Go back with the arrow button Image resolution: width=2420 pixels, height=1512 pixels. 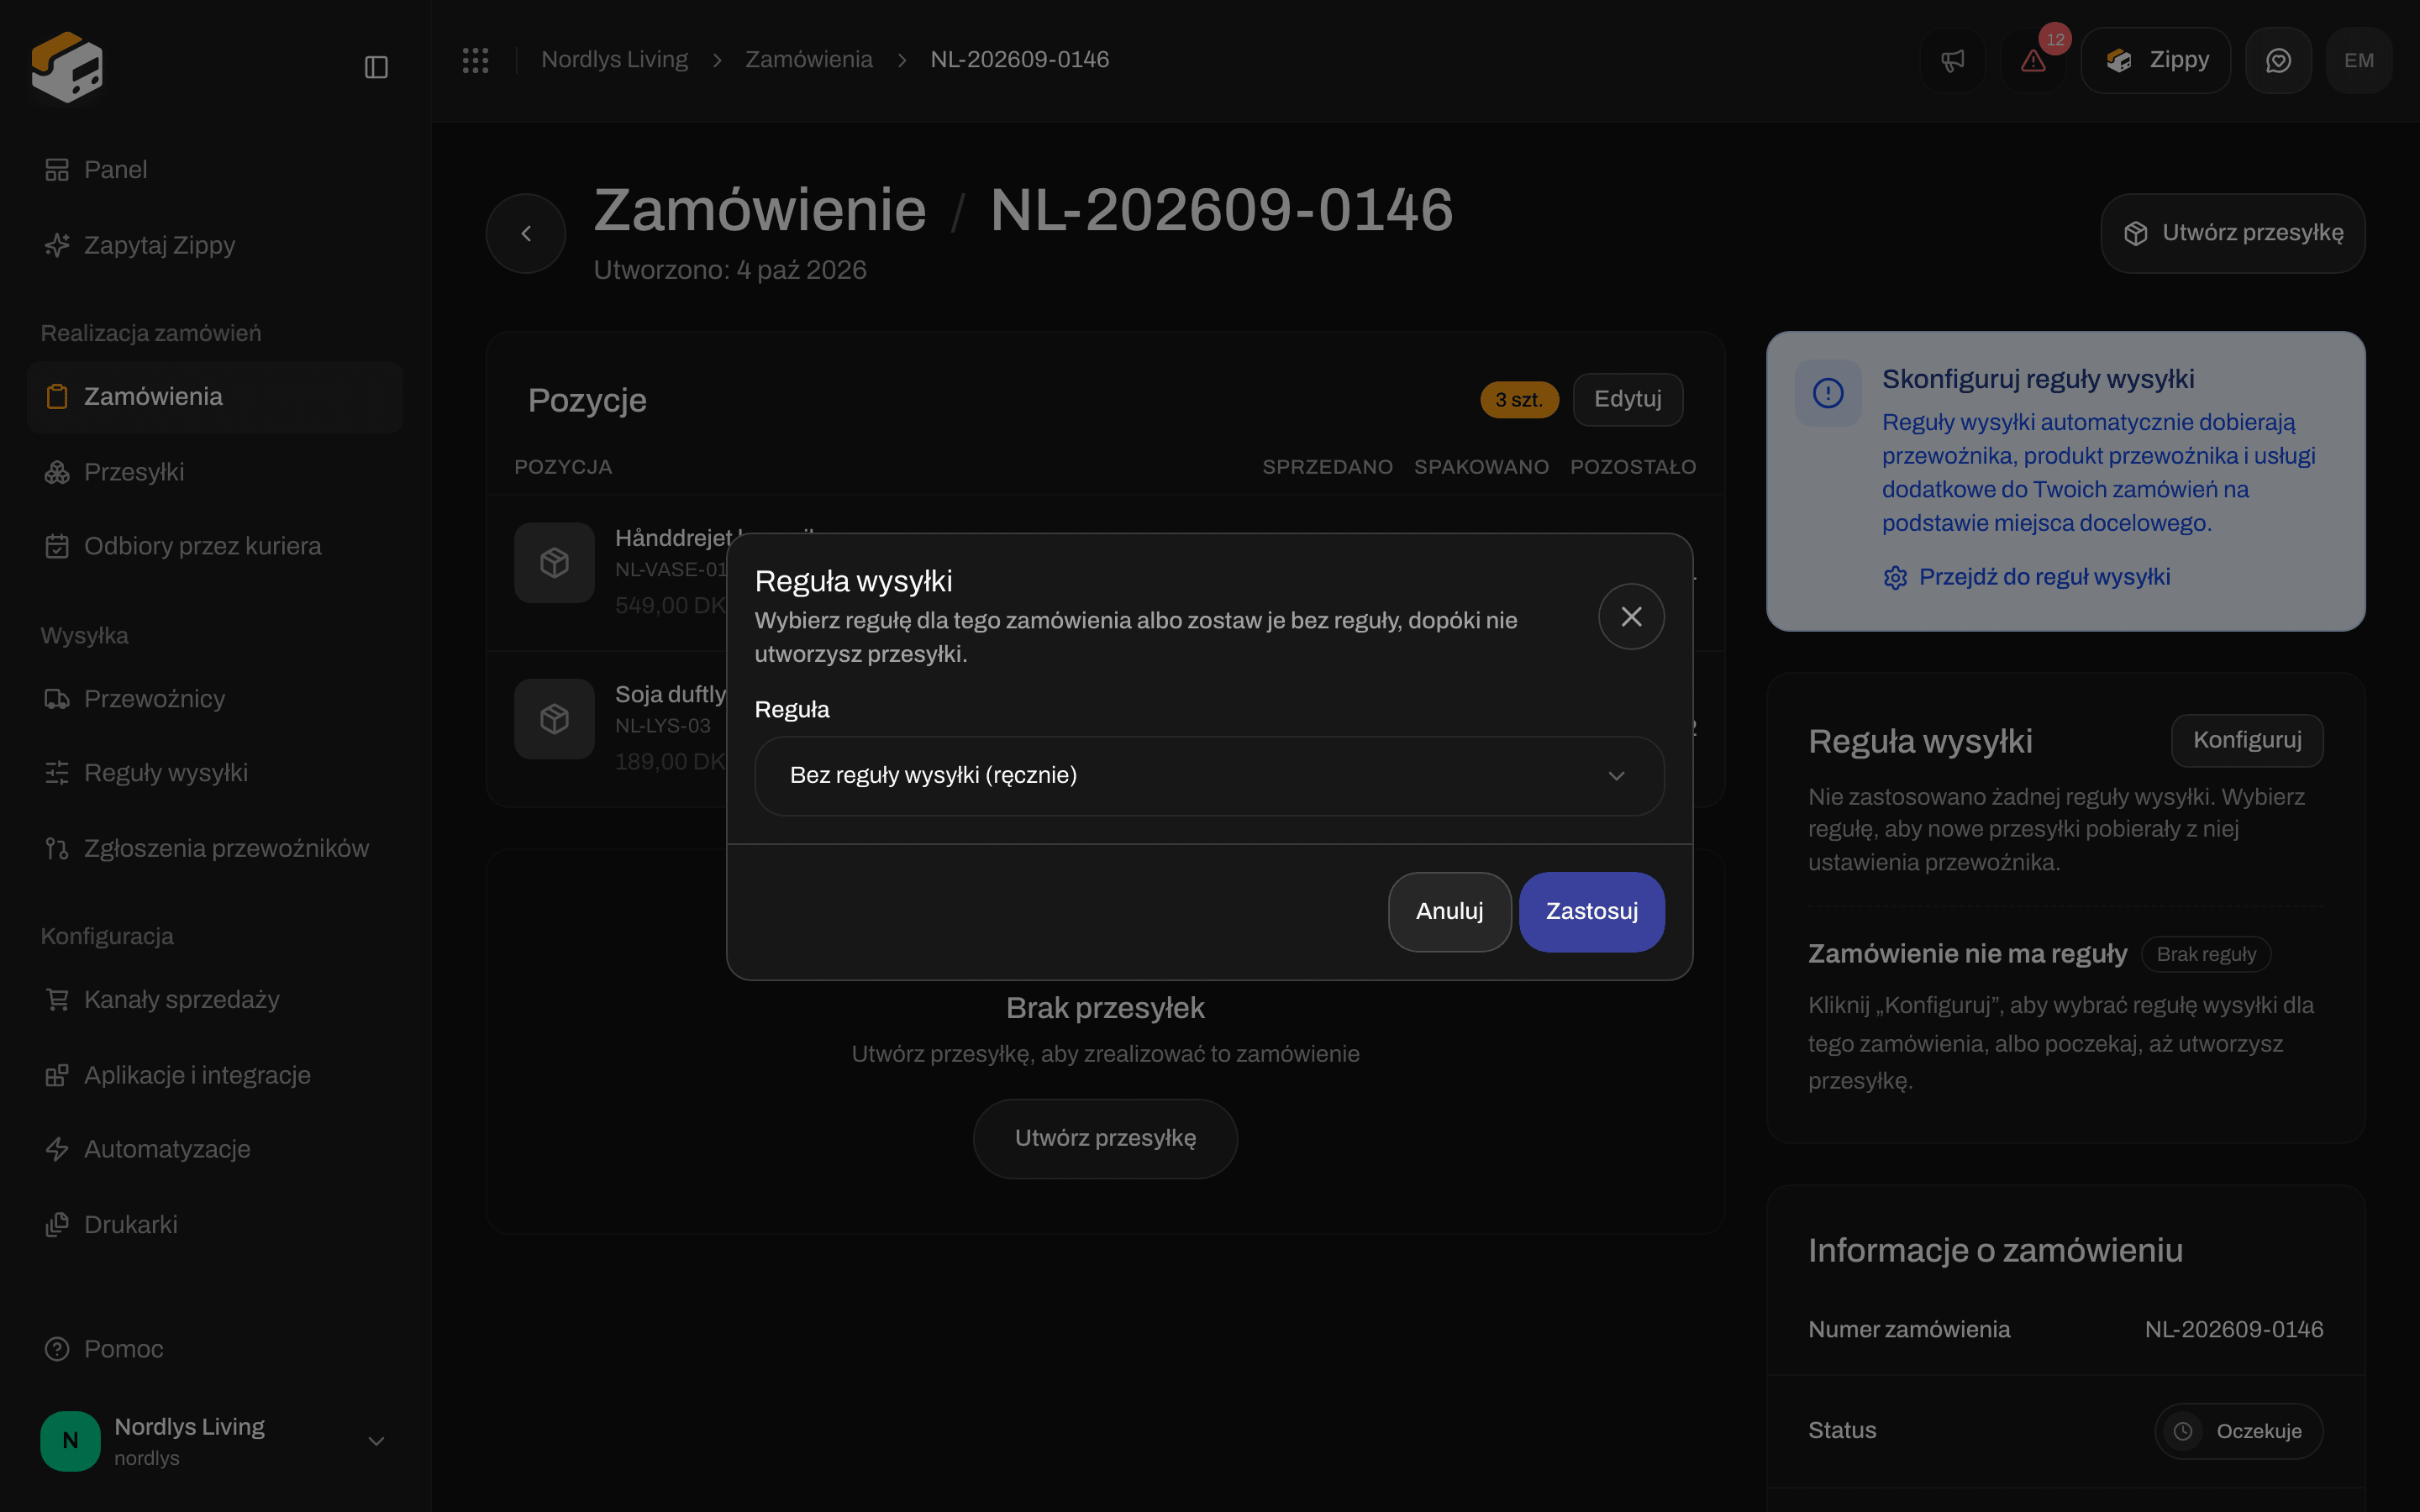(x=526, y=233)
